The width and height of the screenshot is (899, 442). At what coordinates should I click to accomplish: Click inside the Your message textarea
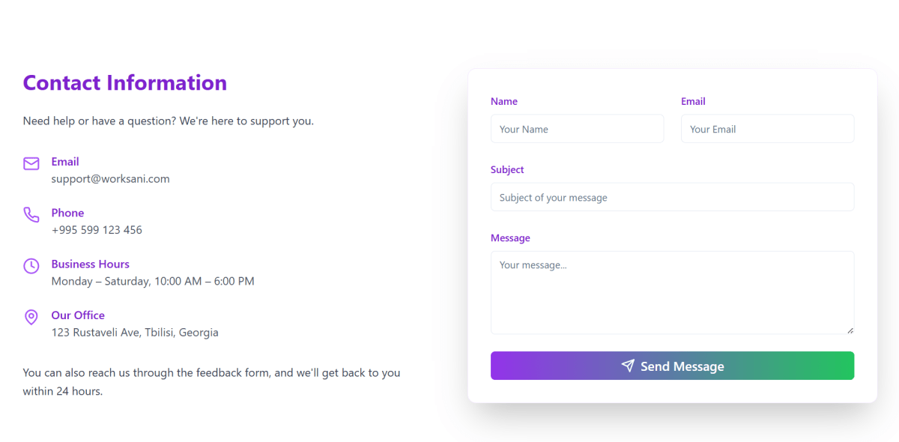tap(672, 292)
